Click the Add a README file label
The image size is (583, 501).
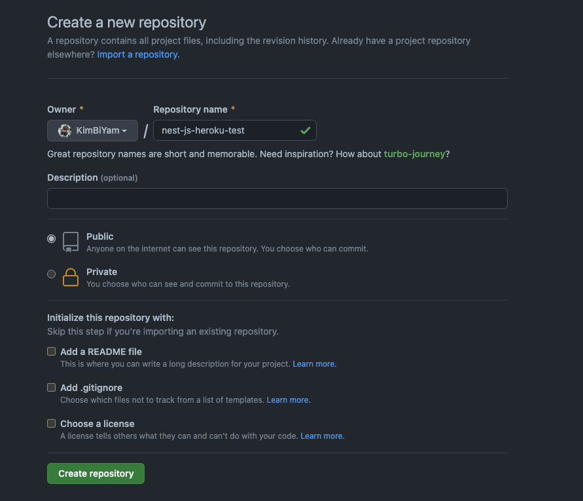point(101,352)
